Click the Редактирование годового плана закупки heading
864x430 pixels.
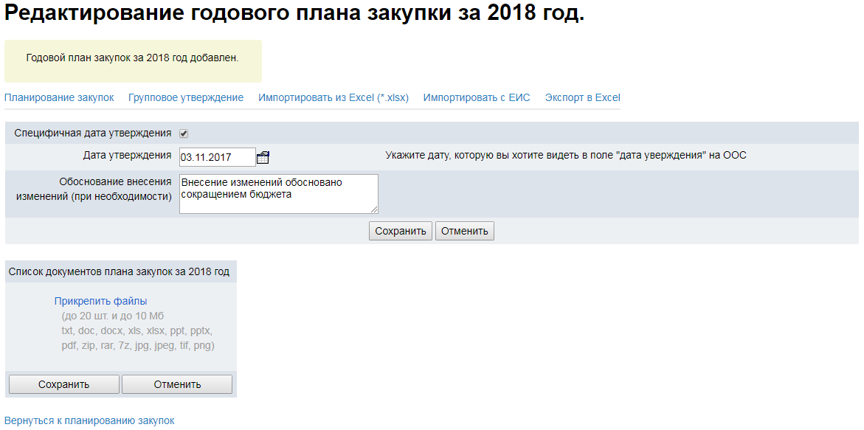click(x=294, y=14)
